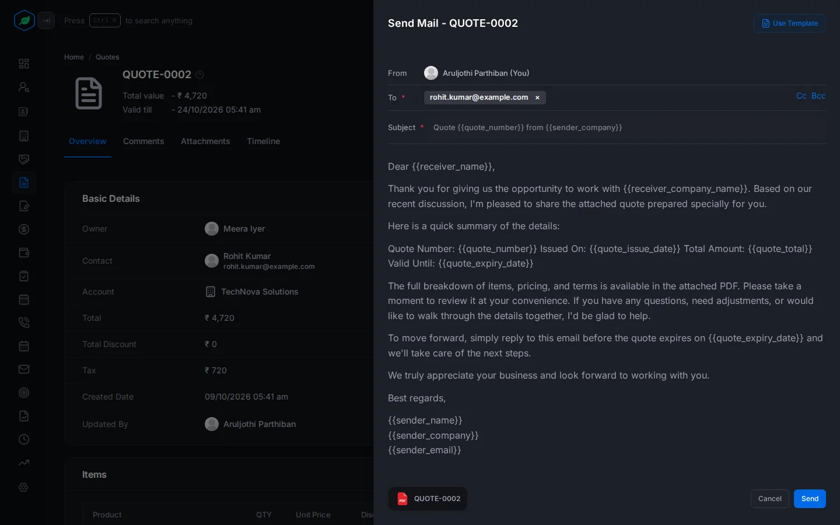
Task: Add a Cc recipient
Action: click(801, 96)
